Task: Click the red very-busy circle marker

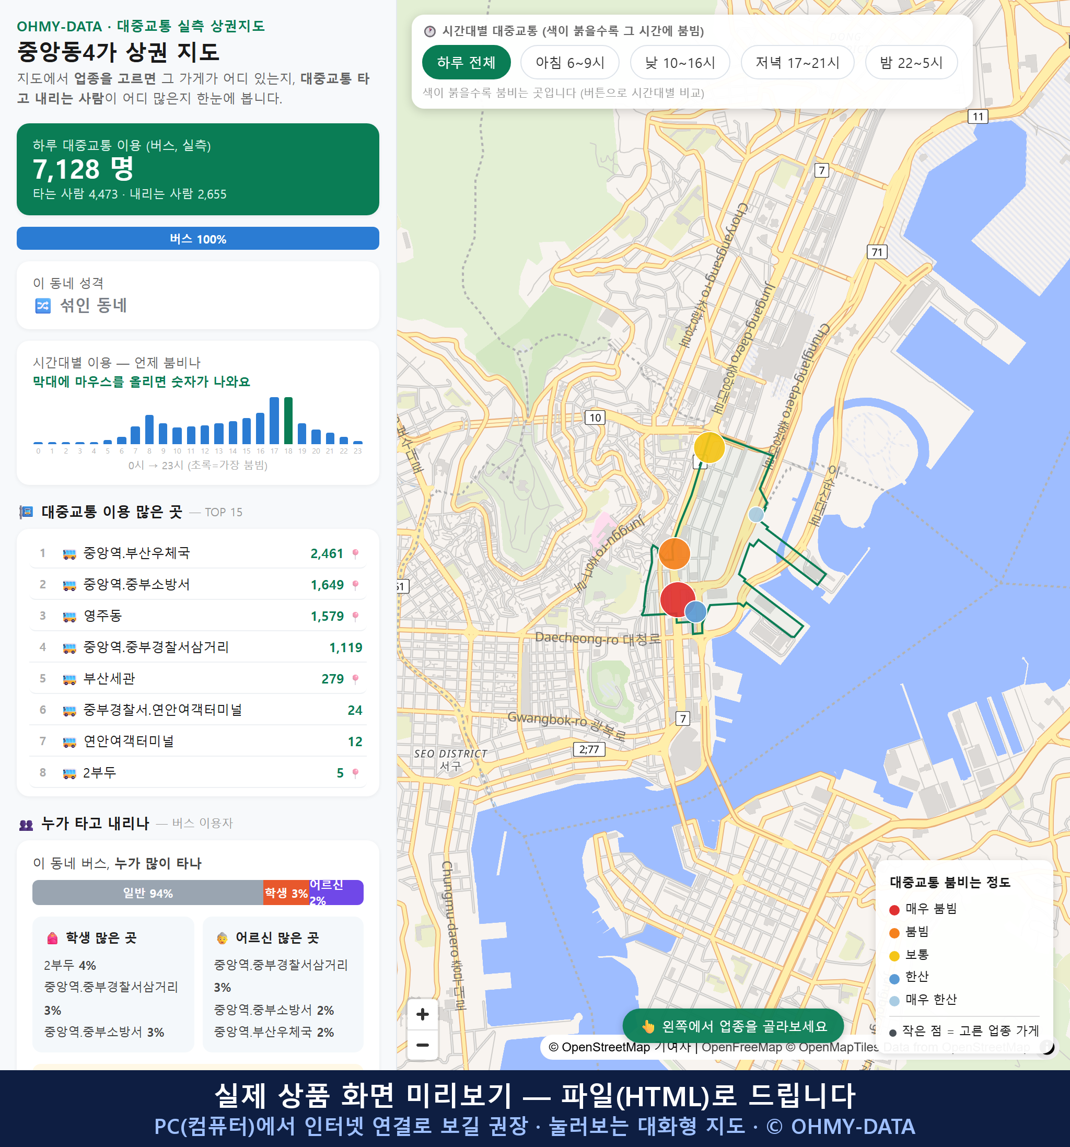Action: coord(677,599)
